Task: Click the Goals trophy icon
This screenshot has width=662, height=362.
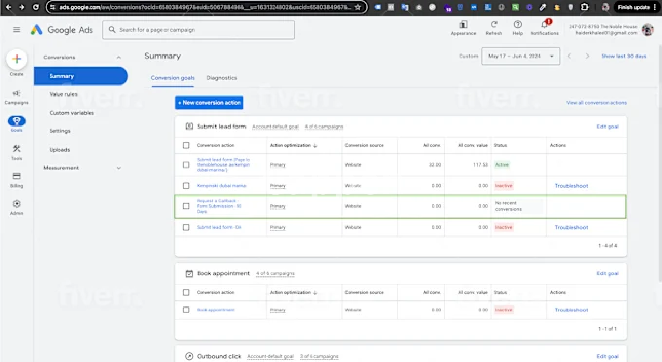Action: click(x=17, y=121)
